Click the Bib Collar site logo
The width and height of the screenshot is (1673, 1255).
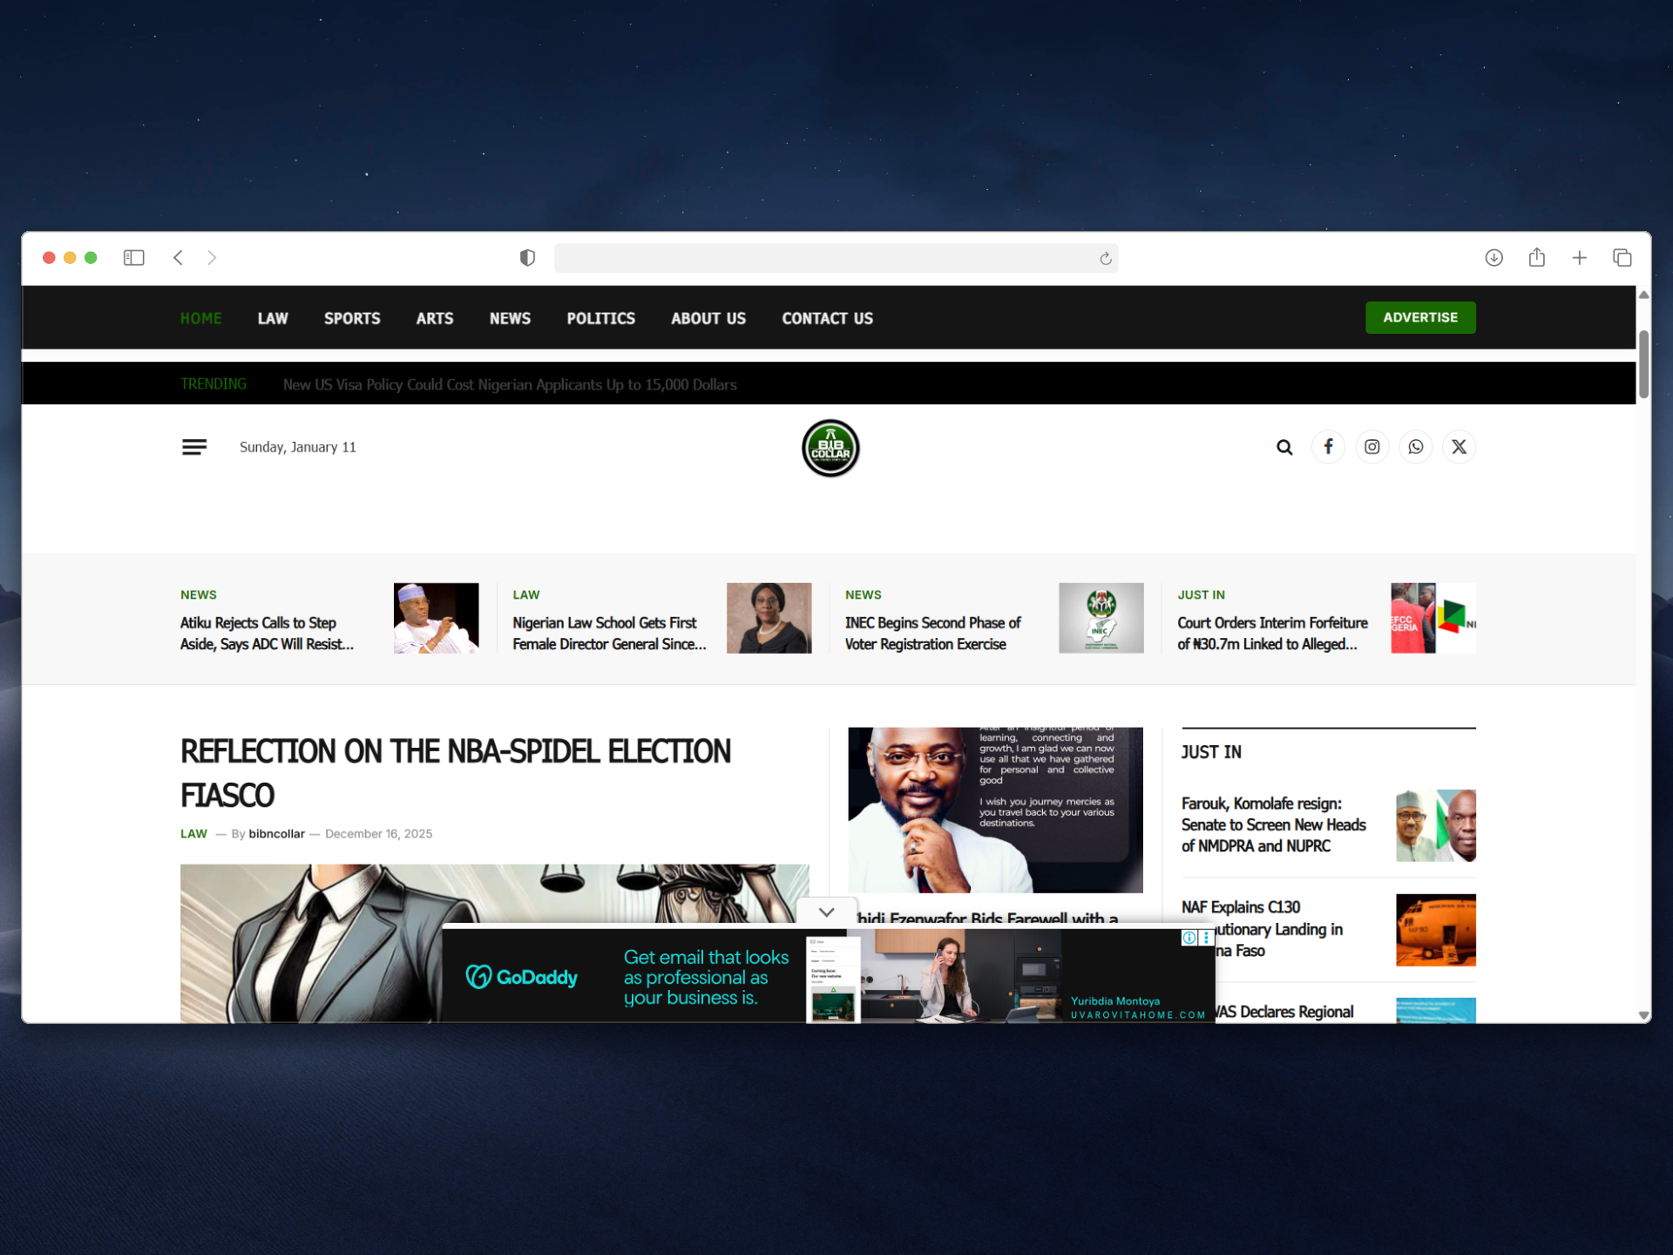[x=830, y=448]
